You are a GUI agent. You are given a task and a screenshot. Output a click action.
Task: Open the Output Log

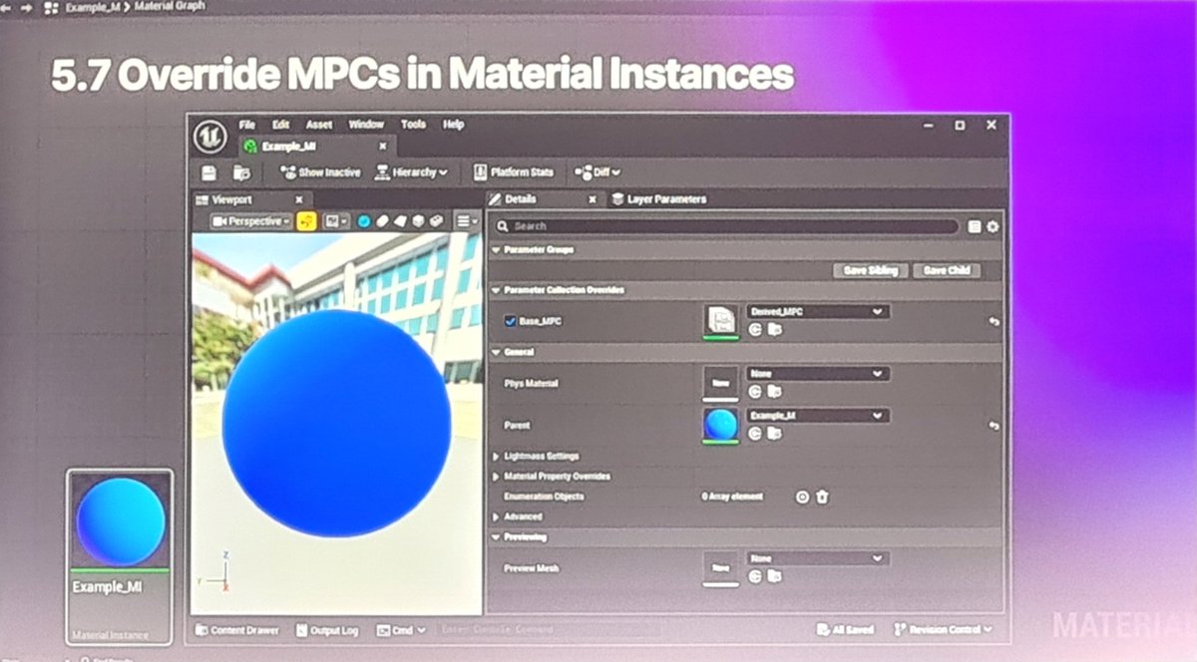coord(326,630)
